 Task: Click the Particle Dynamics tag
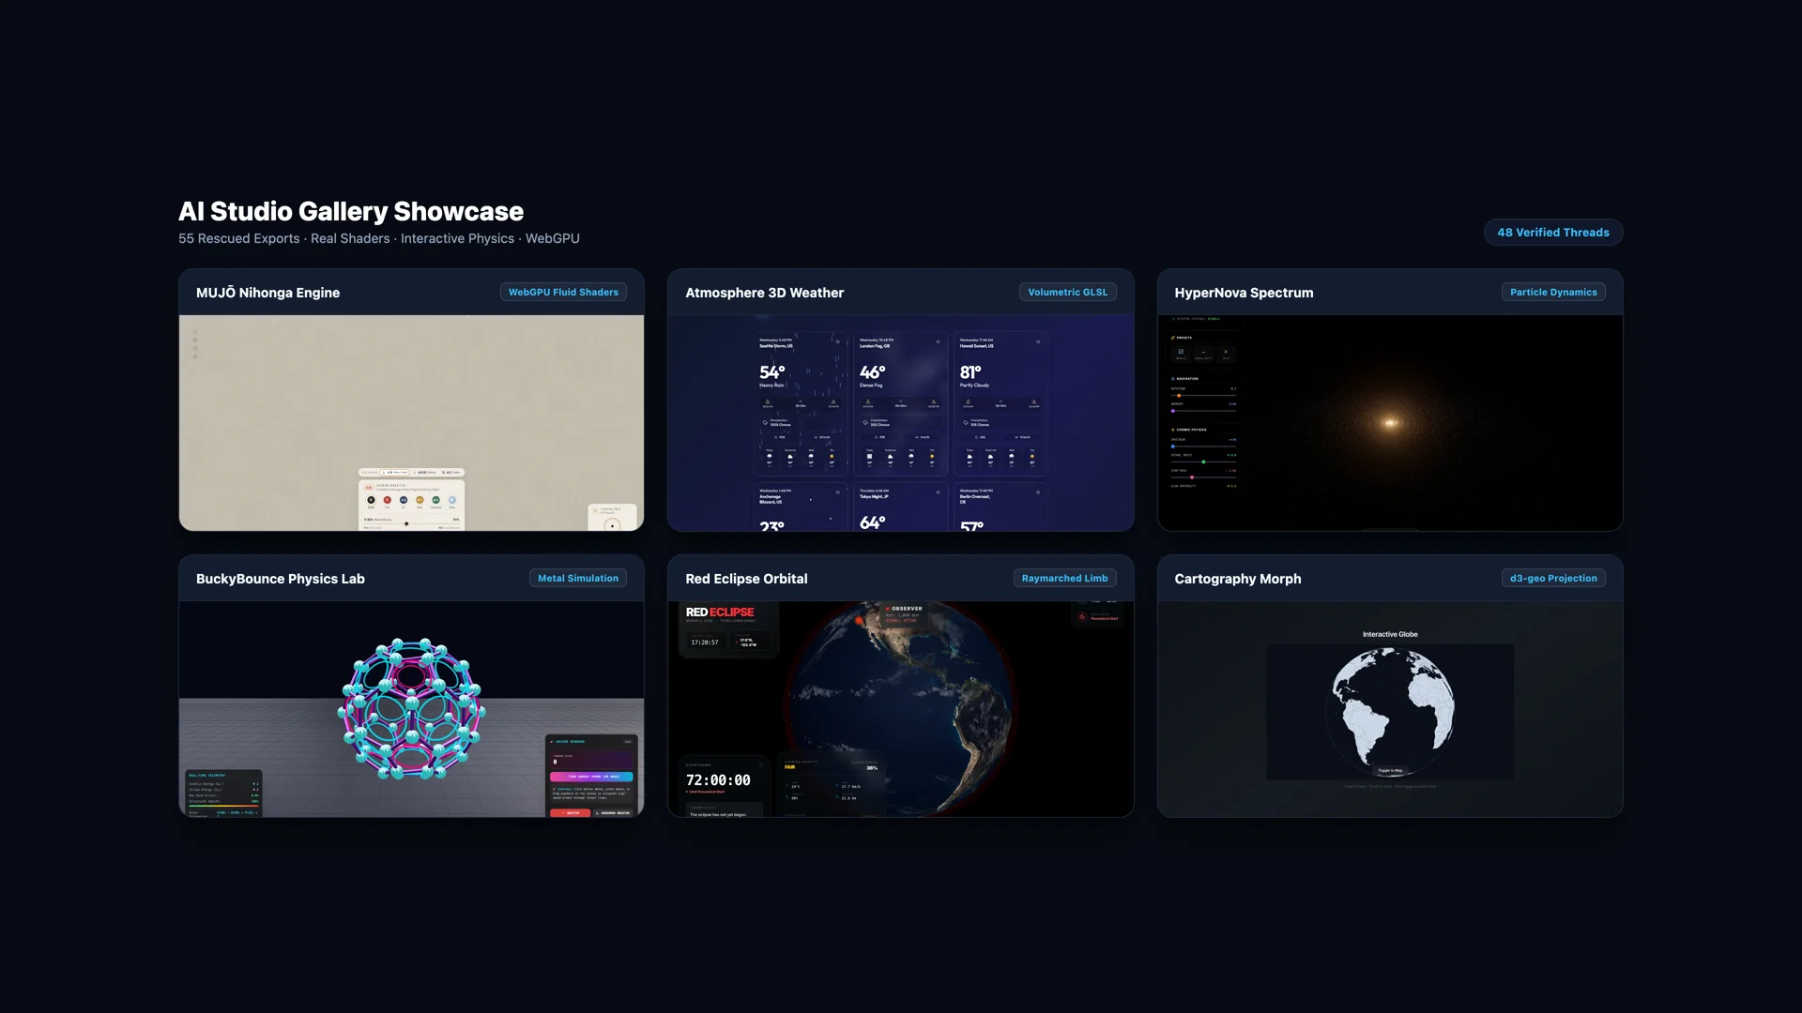1553,293
